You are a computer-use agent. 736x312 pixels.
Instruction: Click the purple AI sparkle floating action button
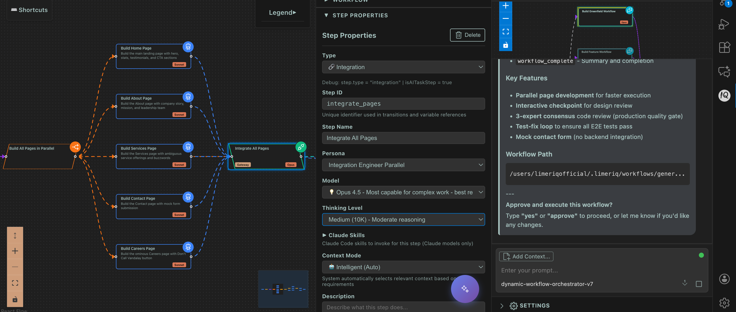point(465,289)
